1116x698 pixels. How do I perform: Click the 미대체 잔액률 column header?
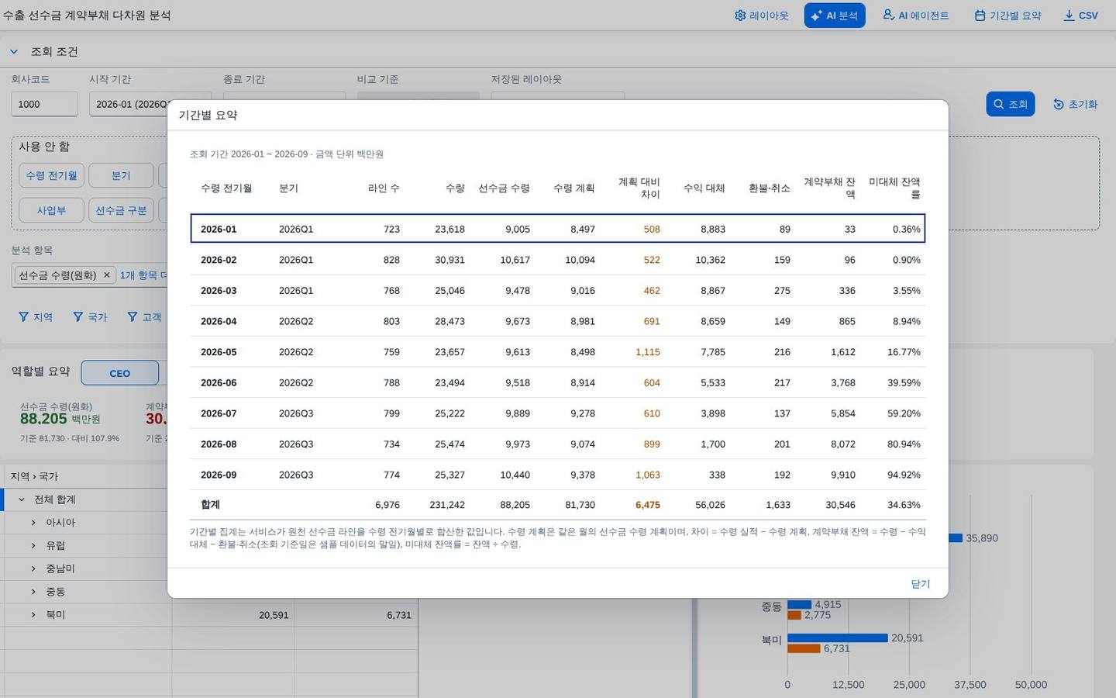tap(894, 188)
